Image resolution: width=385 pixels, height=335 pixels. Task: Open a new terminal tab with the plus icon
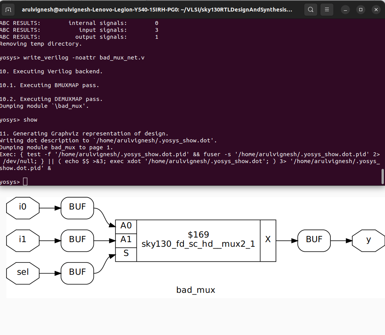click(x=8, y=9)
